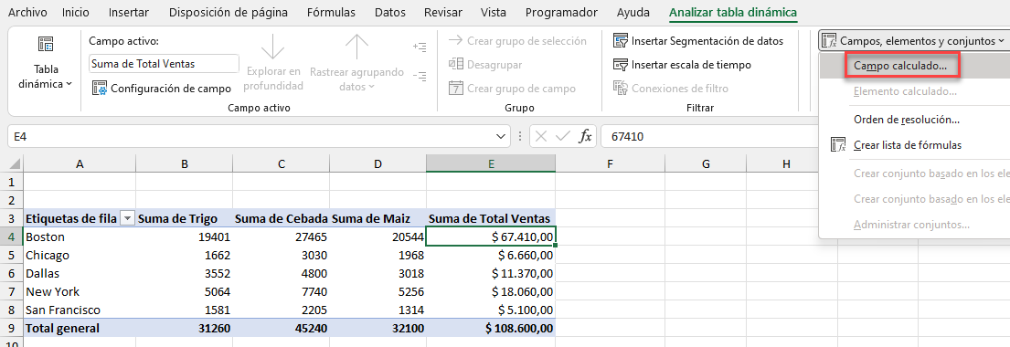The width and height of the screenshot is (1010, 347).
Task: Click Conexiones de filtro
Action: [x=670, y=89]
